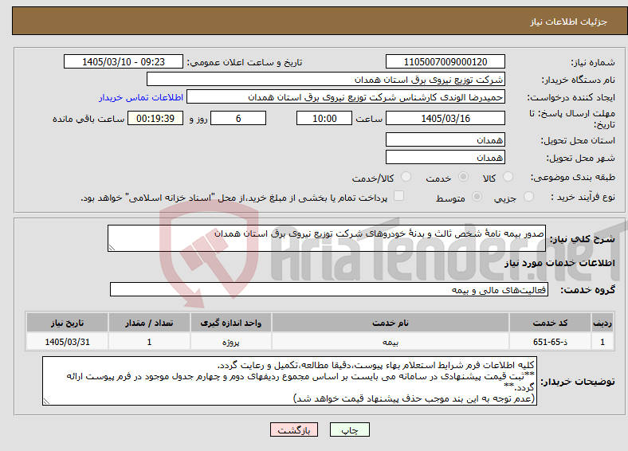Screen dimensions: 628x451
Task: Open the اطلاعات تماس خریدار link
Action: [x=141, y=97]
